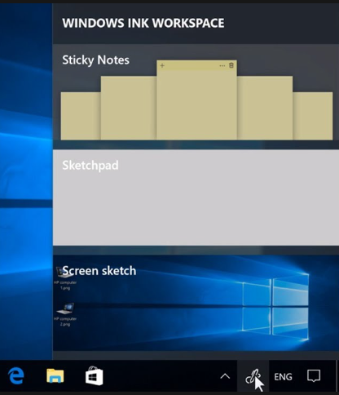This screenshot has width=339, height=395.
Task: Open the Action Center notifications icon
Action: pos(314,376)
